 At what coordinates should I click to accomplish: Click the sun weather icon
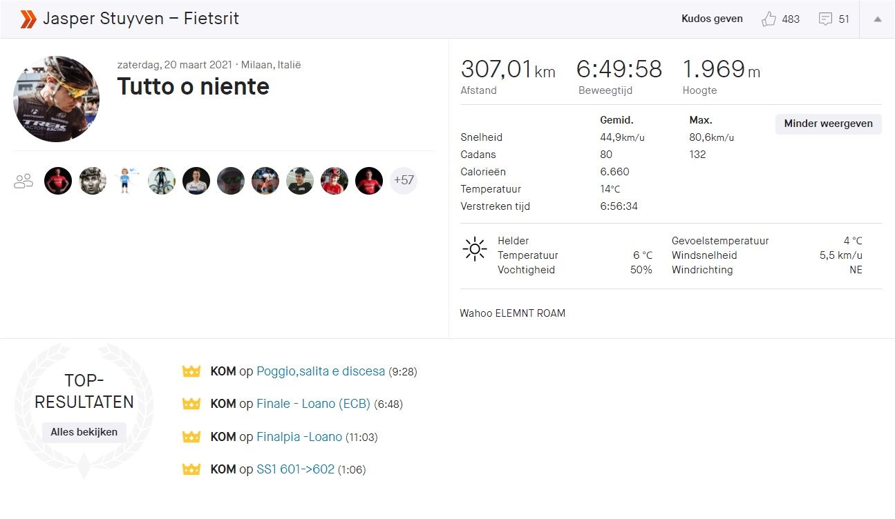(475, 249)
